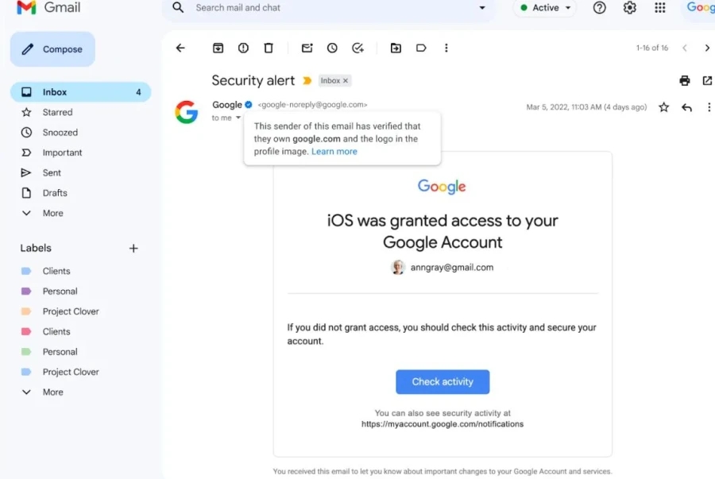Screen dimensions: 715x479
Task: Star the Security alert message
Action: click(x=664, y=107)
